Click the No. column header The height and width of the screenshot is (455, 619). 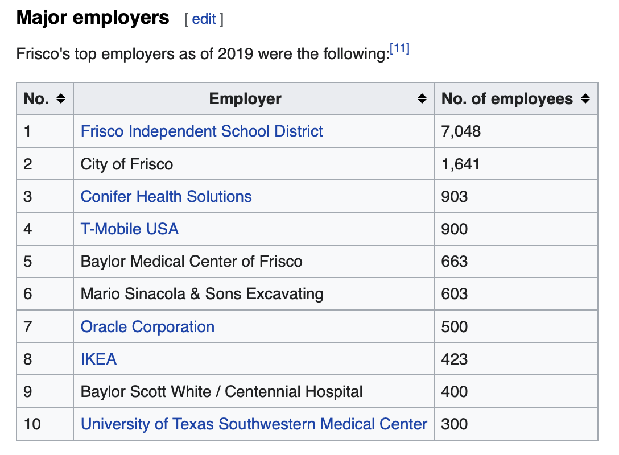click(36, 98)
